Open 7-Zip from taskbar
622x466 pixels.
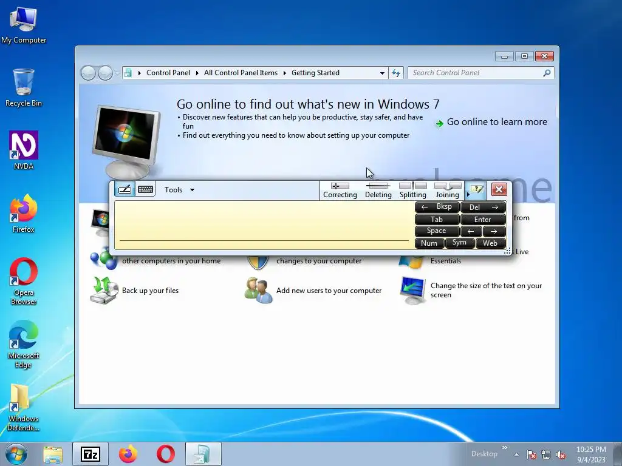[91, 454]
